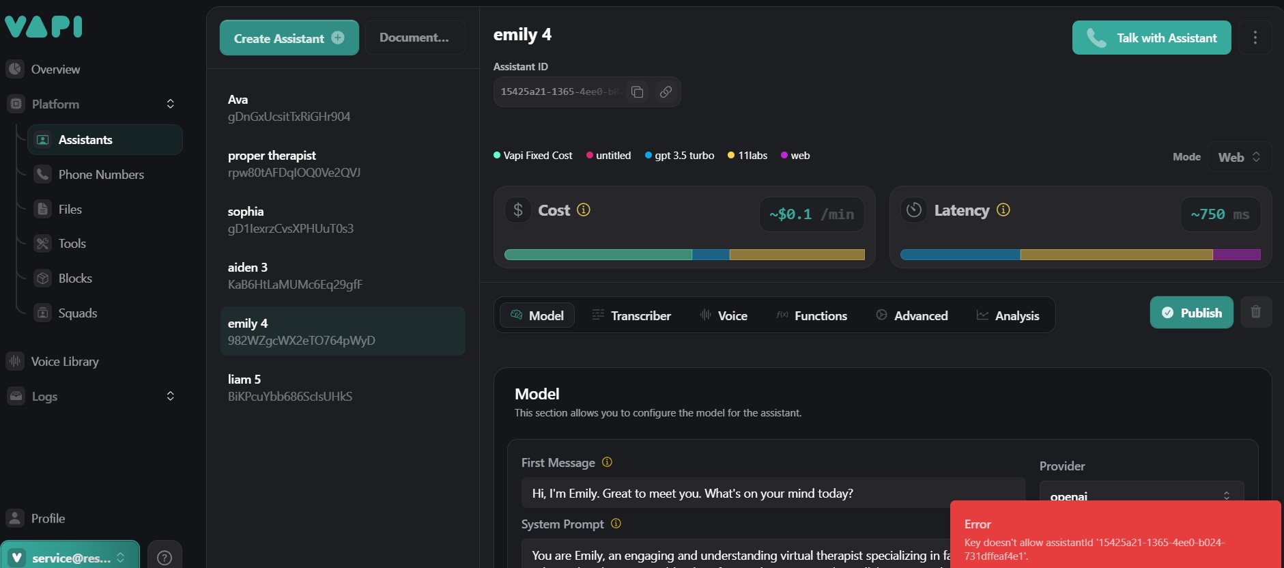Open the three-dot more options menu
The image size is (1284, 568).
(x=1255, y=38)
